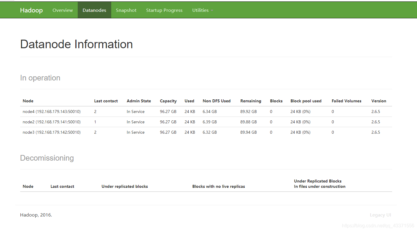This screenshot has width=417, height=231.
Task: Click the Version column header
Action: click(x=379, y=101)
